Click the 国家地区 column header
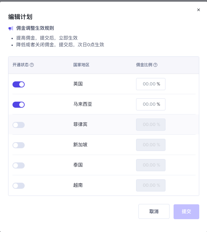 [81, 65]
